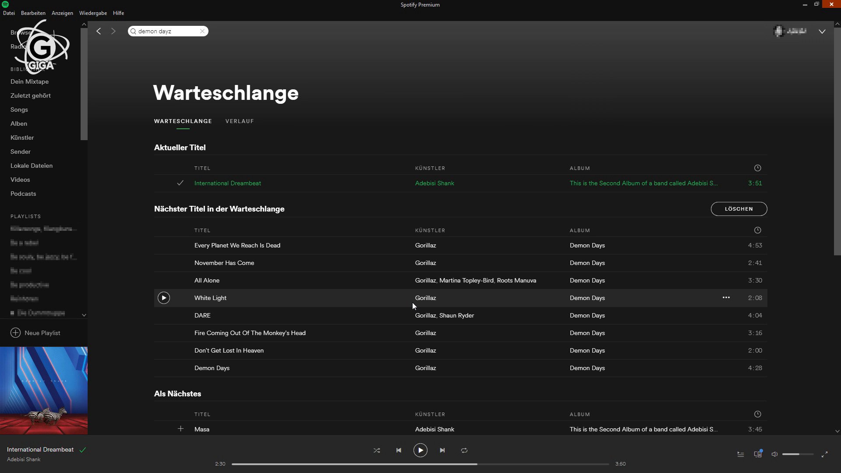Toggle the saved checkmark in the Aktueller Titel row

[180, 183]
